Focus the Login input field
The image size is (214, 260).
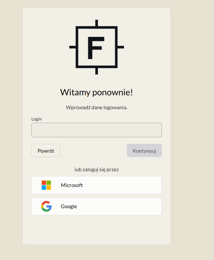click(x=97, y=130)
